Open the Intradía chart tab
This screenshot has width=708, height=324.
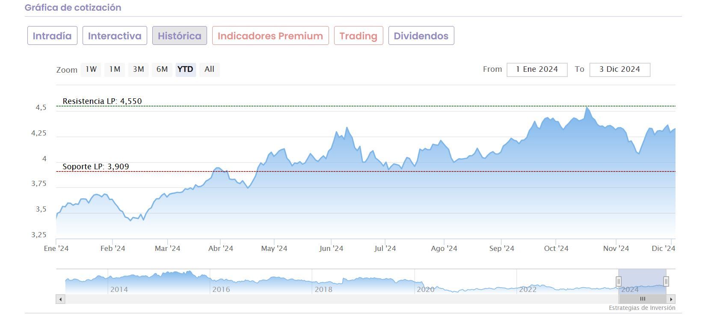tap(52, 36)
